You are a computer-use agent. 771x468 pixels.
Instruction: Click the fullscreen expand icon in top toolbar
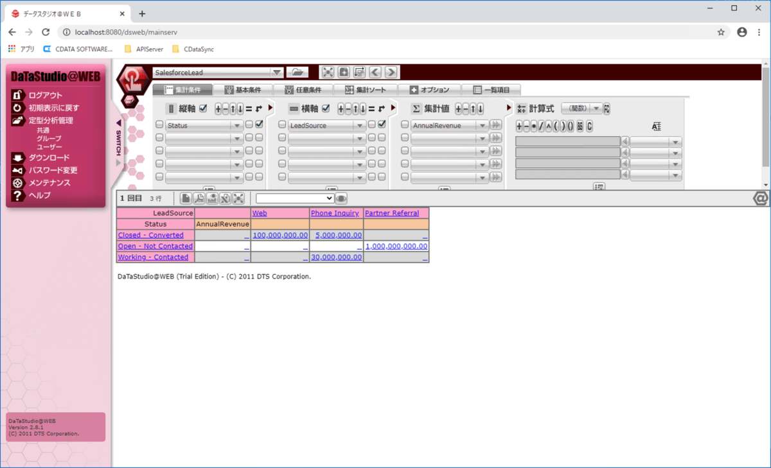point(328,73)
